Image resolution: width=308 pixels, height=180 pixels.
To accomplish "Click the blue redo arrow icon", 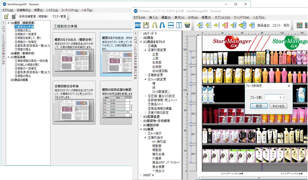I will coord(163,25).
